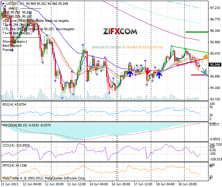Click the chart menu triangle beside USDJPY
222x187 pixels.
coord(3,4)
